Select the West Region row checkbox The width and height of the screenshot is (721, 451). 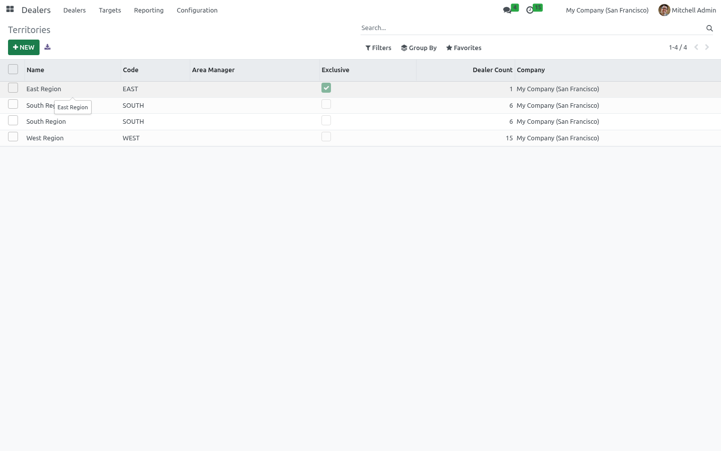click(13, 137)
